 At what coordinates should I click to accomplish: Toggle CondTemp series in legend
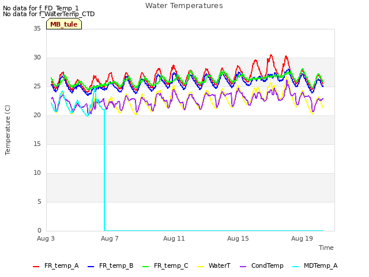[x=261, y=265]
